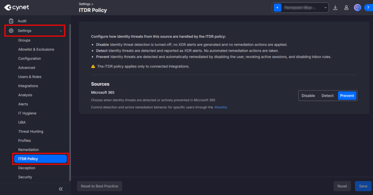Image resolution: width=373 pixels, height=195 pixels.
Task: Click the Cynet eye logo
Action: [x=8, y=7]
